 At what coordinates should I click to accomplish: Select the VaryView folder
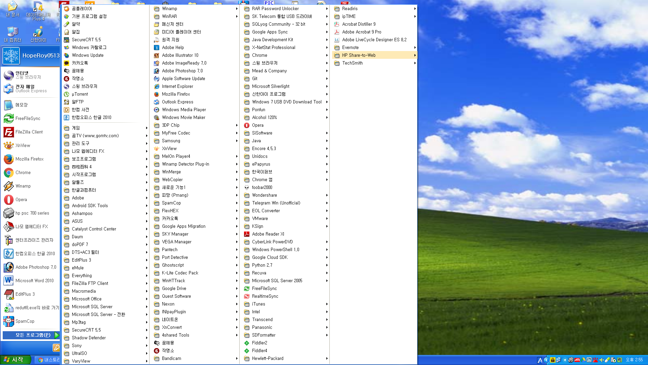pos(106,361)
